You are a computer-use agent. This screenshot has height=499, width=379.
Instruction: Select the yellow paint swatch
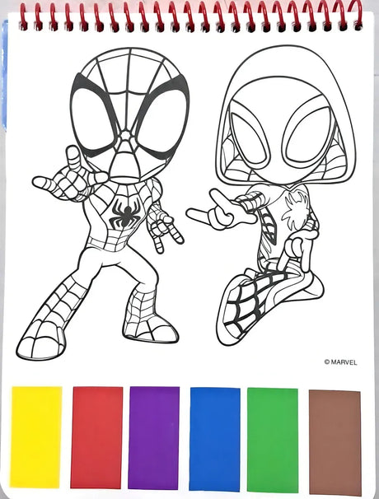pos(36,437)
